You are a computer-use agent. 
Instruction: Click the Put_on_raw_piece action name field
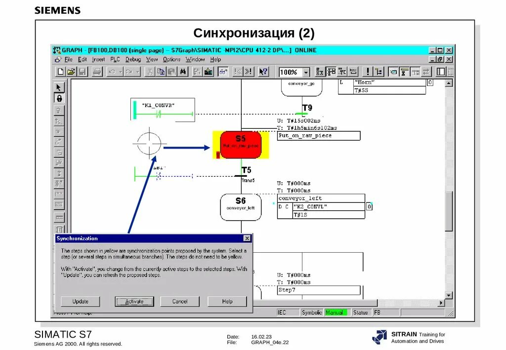pyautogui.click(x=319, y=136)
